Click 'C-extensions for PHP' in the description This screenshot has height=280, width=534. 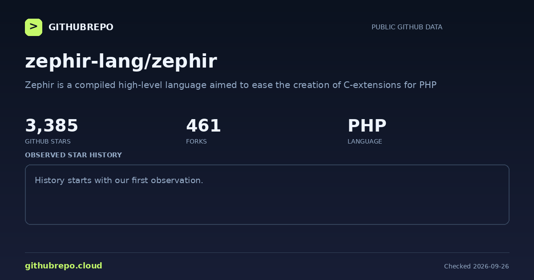(x=390, y=85)
